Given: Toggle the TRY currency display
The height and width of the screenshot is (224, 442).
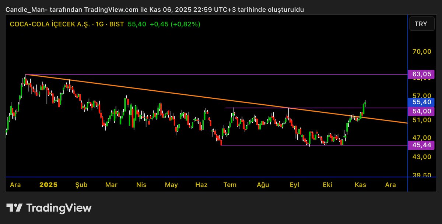Looking at the screenshot, I should click(421, 24).
